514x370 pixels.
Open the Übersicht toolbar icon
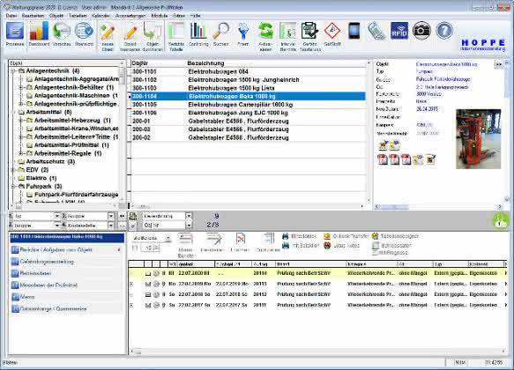84,31
